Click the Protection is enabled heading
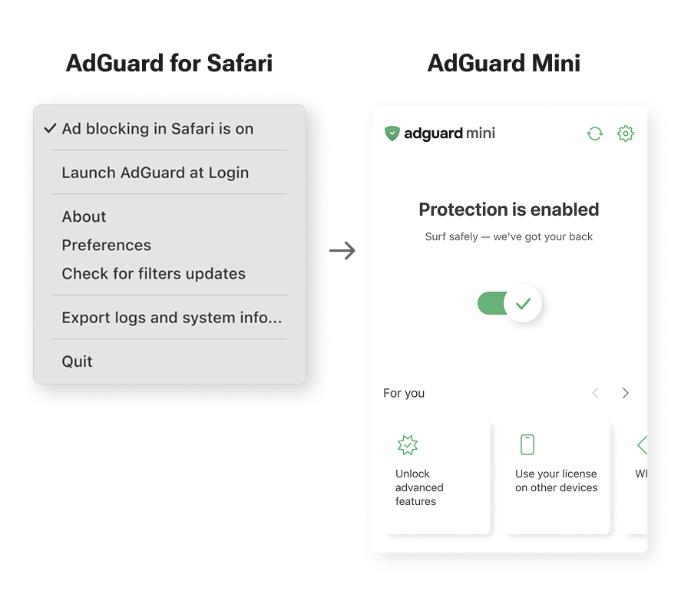691x591 pixels. (x=509, y=210)
